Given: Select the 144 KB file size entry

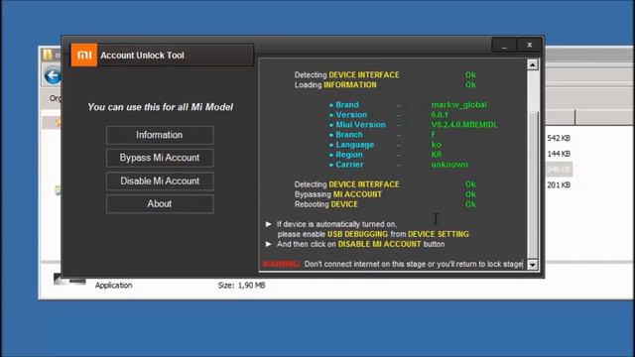Looking at the screenshot, I should [559, 154].
